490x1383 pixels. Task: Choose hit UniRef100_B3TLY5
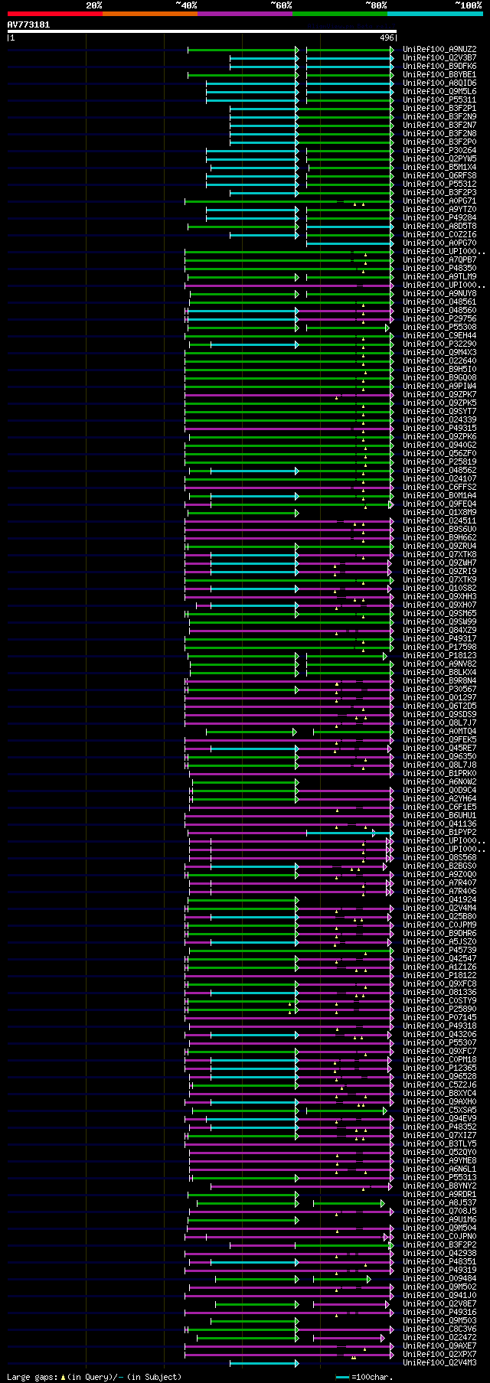tap(439, 1143)
